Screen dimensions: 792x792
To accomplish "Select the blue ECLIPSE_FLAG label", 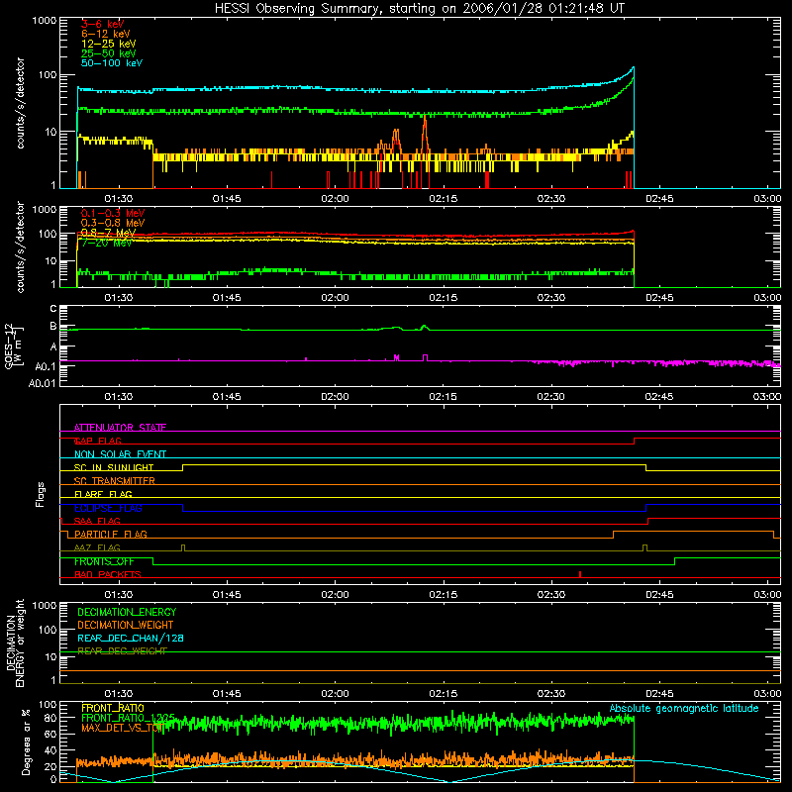I will 108,508.
